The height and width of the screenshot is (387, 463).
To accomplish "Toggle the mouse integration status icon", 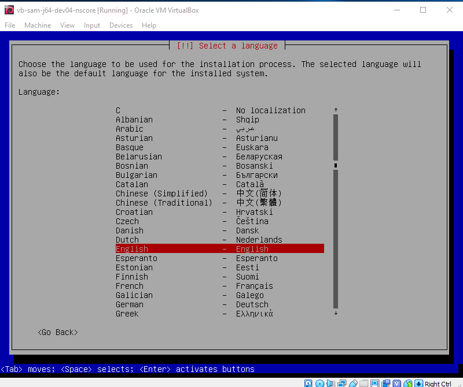I will pyautogui.click(x=408, y=383).
